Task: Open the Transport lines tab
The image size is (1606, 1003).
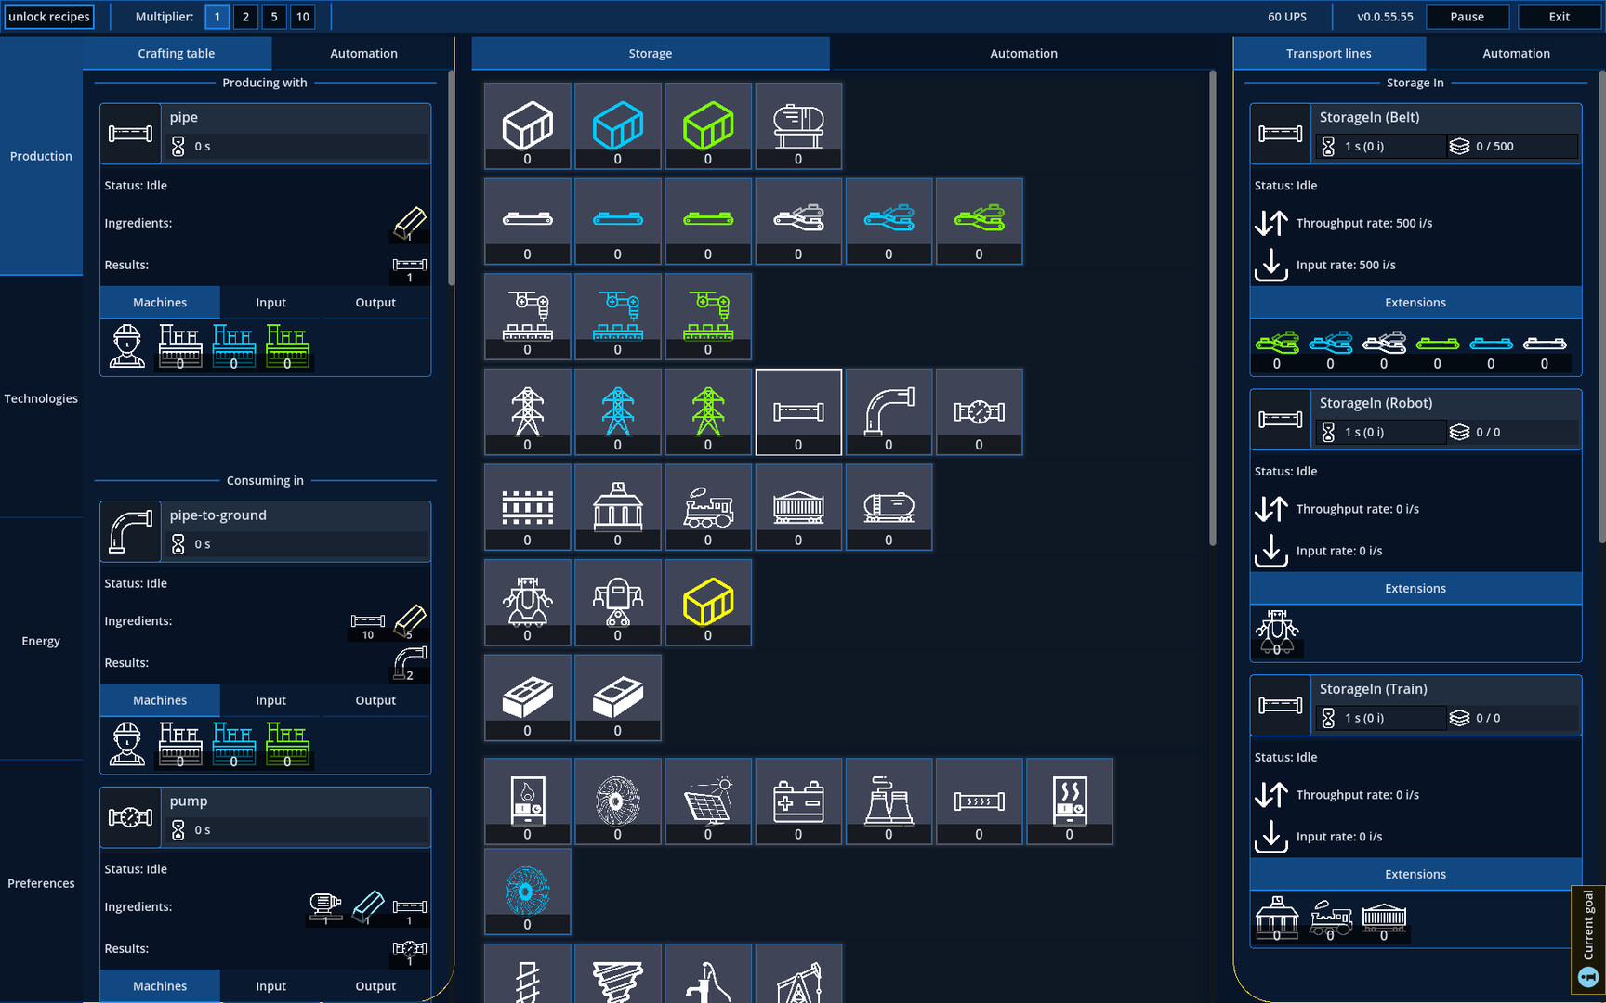Action: 1329,53
